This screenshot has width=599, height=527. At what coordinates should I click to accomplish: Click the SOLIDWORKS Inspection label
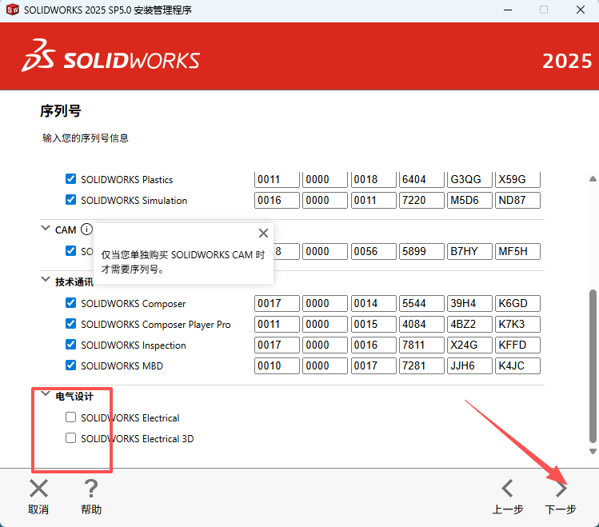(x=134, y=345)
